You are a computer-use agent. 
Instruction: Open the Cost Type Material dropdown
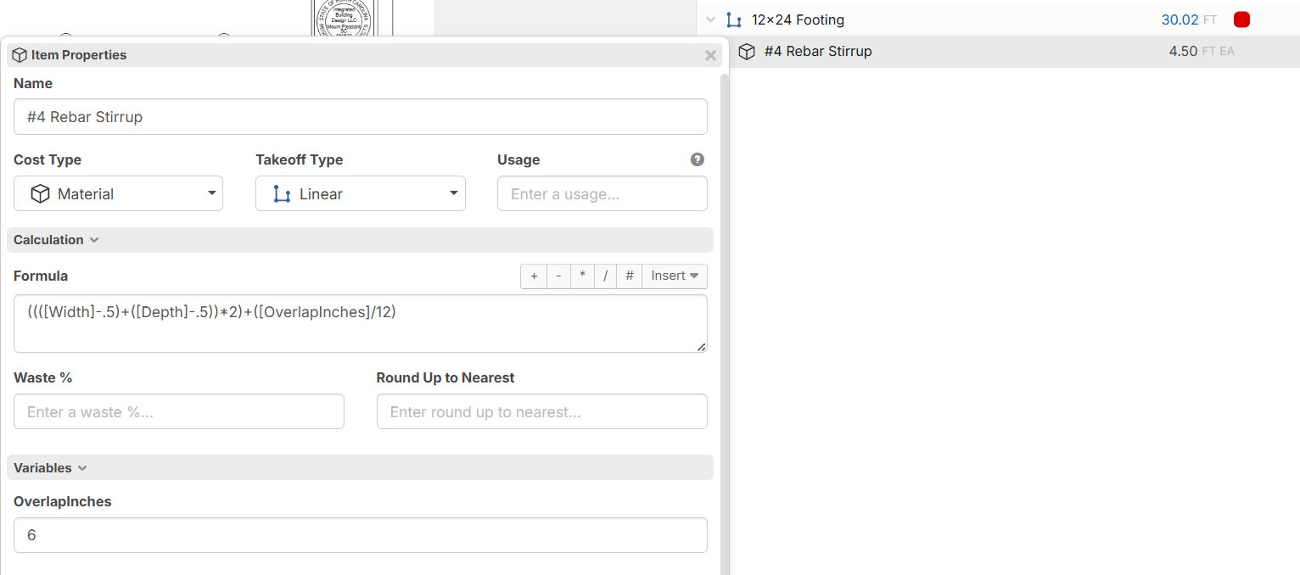118,194
